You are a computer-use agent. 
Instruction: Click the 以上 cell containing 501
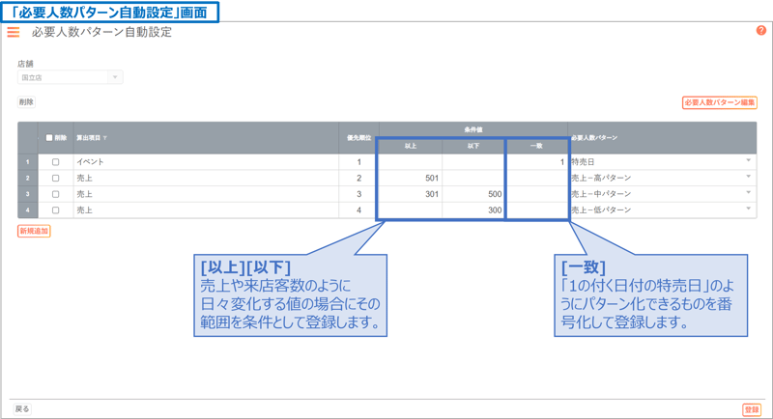pyautogui.click(x=411, y=179)
